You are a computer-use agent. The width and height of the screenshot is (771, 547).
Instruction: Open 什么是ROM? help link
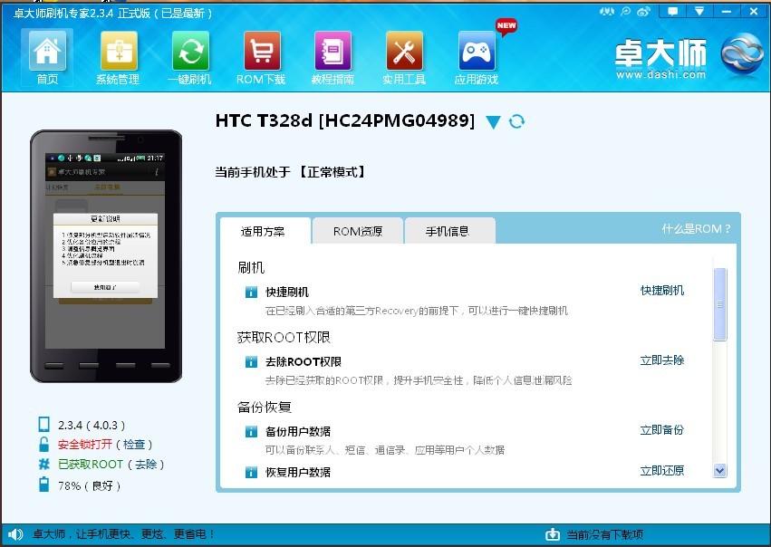click(696, 228)
